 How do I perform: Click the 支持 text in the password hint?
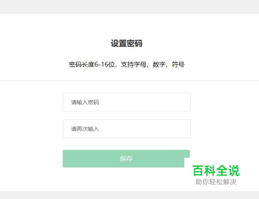coord(127,65)
